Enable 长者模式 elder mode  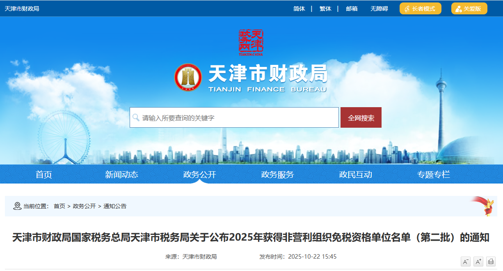(420, 8)
